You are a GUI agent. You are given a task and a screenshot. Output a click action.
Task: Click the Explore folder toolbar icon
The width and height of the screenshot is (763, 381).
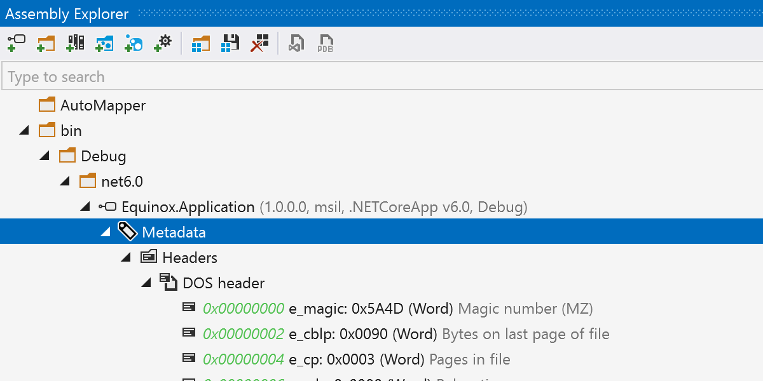click(x=46, y=43)
